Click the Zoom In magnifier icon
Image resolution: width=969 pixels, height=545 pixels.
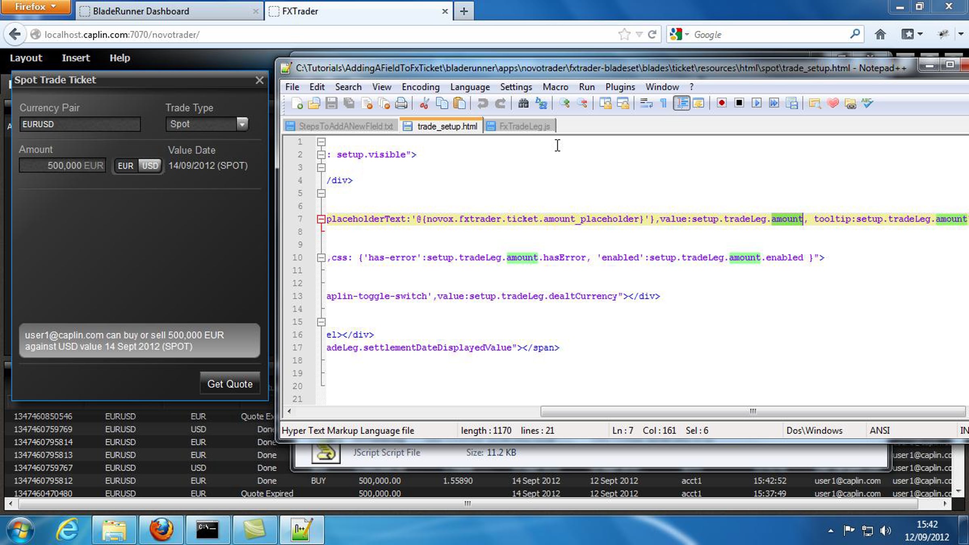coord(564,103)
